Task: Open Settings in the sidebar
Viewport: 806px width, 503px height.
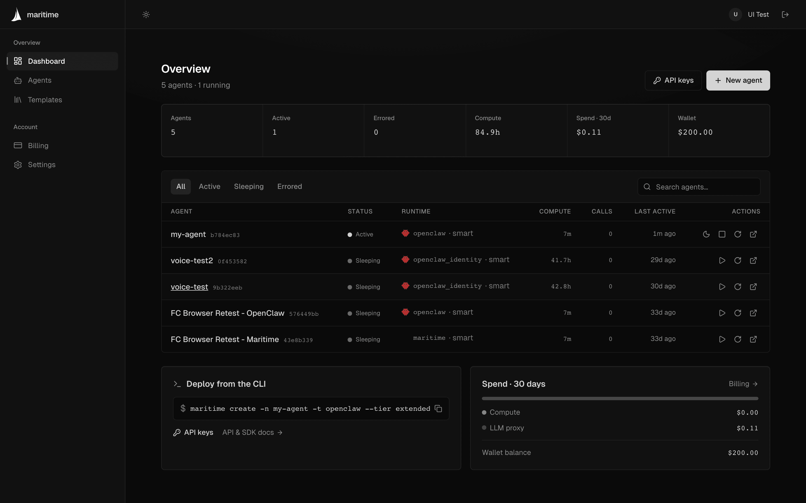Action: click(x=62, y=165)
